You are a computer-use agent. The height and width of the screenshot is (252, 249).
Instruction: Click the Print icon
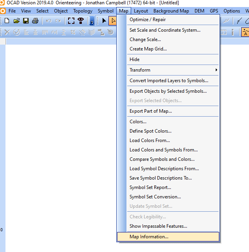[x=35, y=21]
